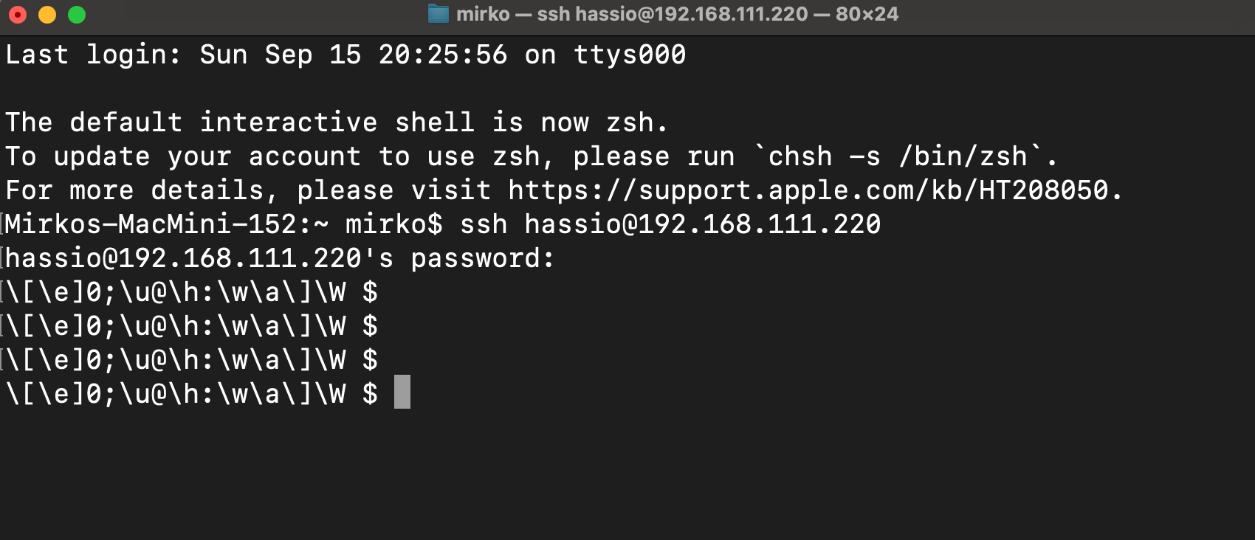Click the word 'ttys000' in login line
This screenshot has height=540, width=1255.
coord(630,55)
